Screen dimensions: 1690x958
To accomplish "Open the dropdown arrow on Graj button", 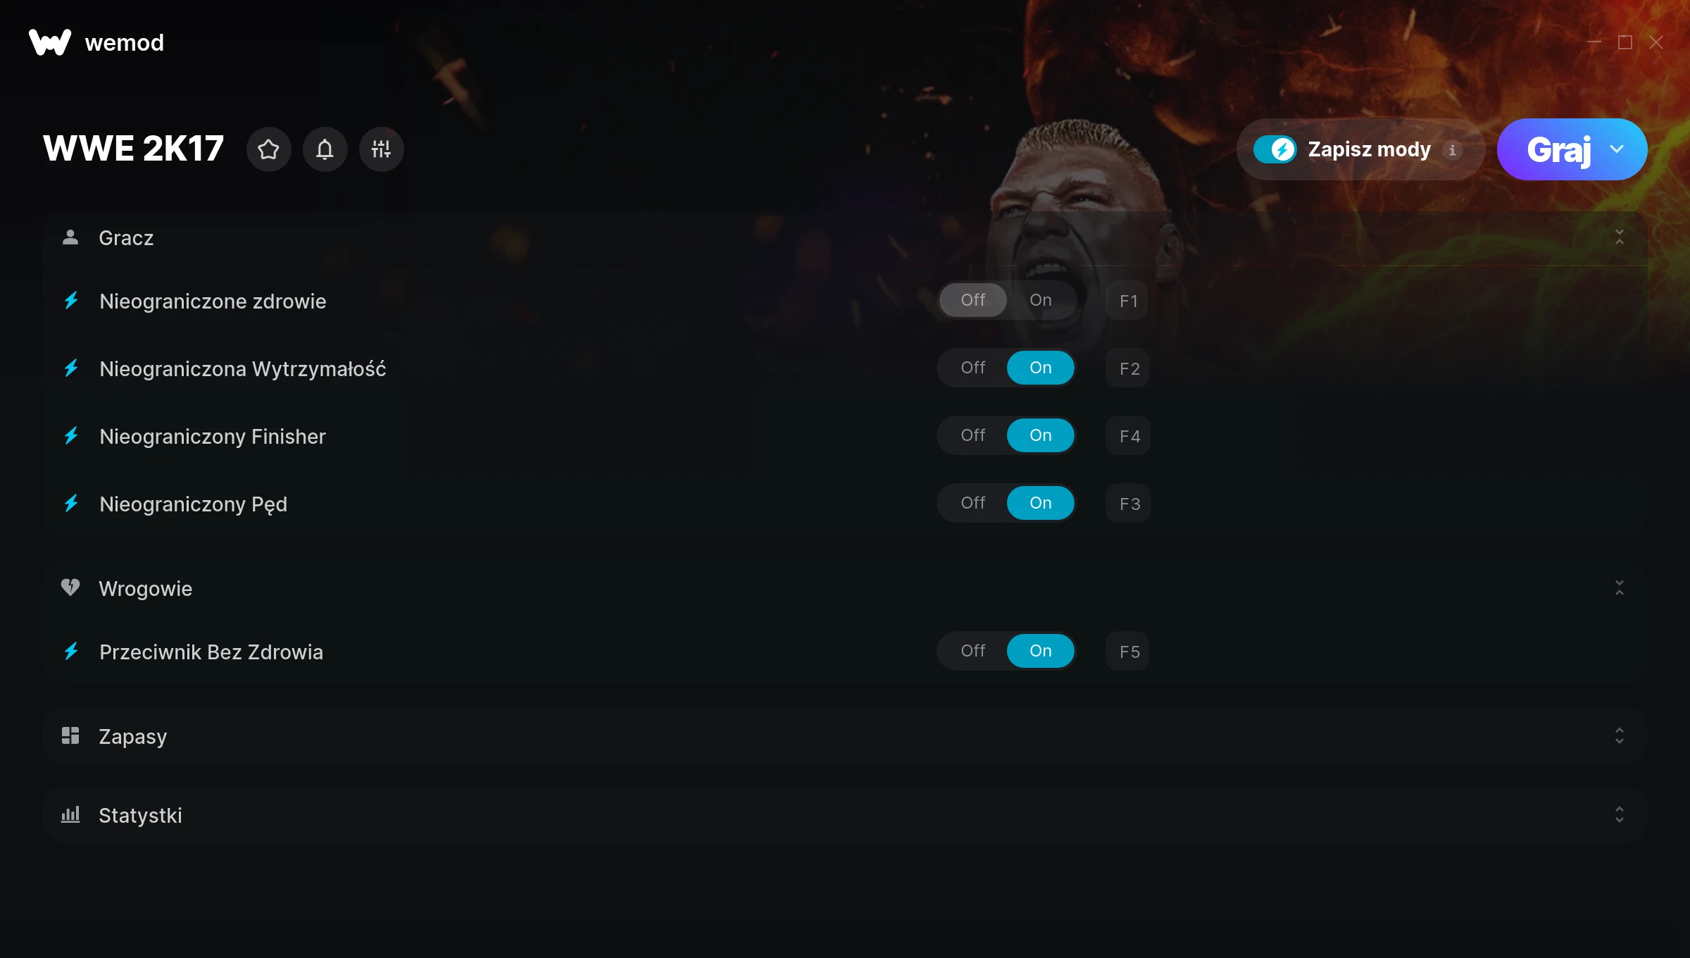I will tap(1617, 149).
